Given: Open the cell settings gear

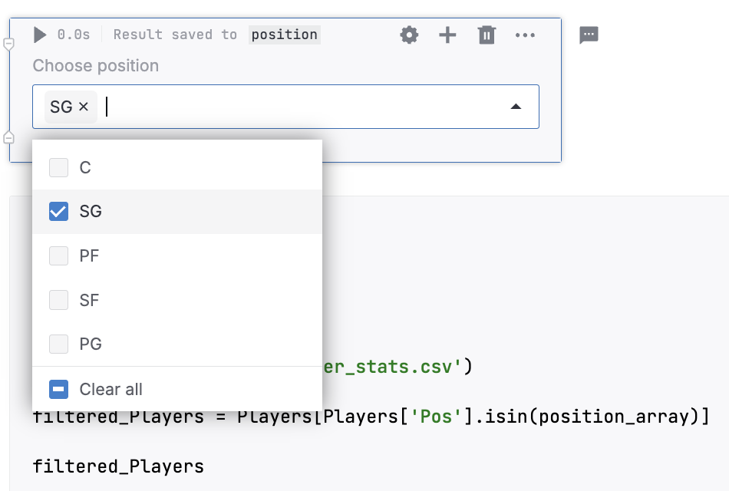Looking at the screenshot, I should [x=409, y=35].
